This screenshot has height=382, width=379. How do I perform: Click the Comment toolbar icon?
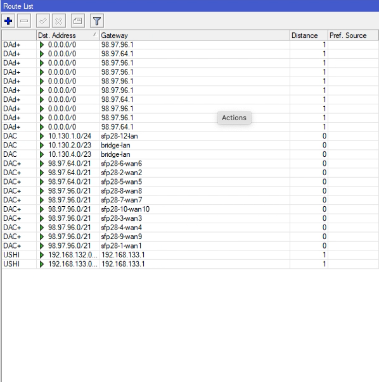78,21
